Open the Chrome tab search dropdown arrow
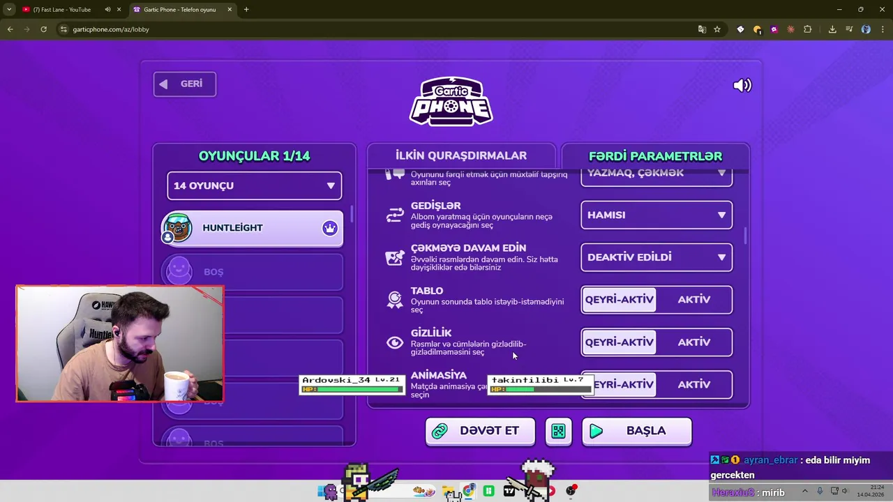Screen dimensions: 893x502 click(9, 10)
